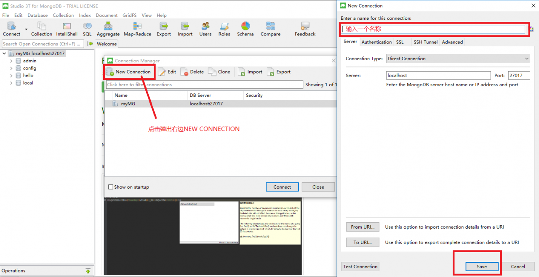Launch IntelliShell
Screen dimensions: 539x277
click(67, 29)
